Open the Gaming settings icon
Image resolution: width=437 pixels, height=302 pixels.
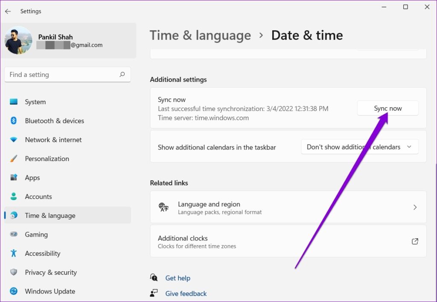[x=14, y=235]
